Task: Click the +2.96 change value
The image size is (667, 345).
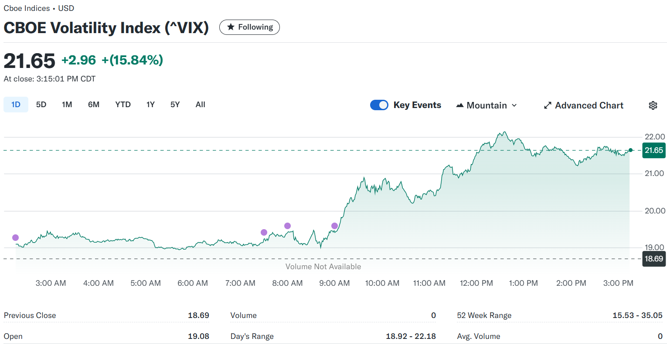Action: coord(79,60)
